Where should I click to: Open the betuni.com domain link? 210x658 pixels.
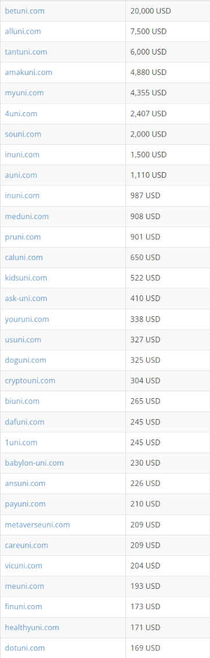tap(25, 11)
